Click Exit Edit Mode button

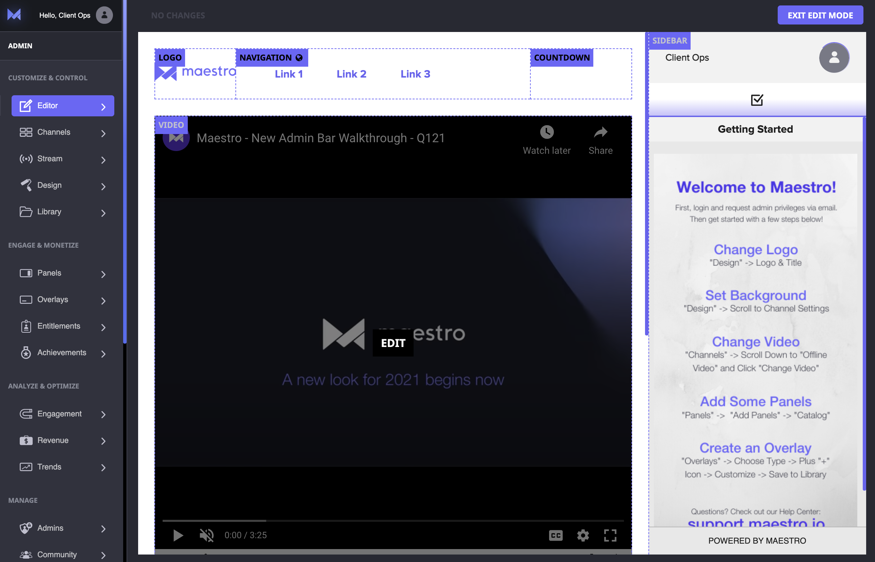point(820,15)
